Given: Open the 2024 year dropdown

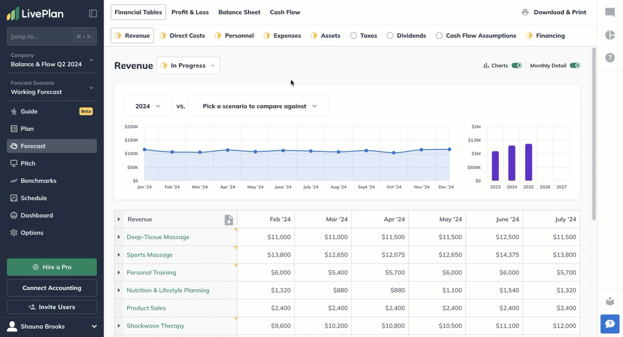Looking at the screenshot, I should [x=148, y=106].
